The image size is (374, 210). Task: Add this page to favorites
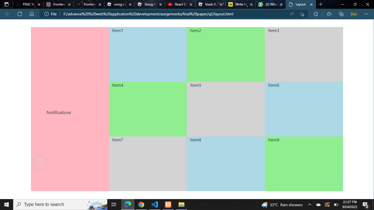302,14
